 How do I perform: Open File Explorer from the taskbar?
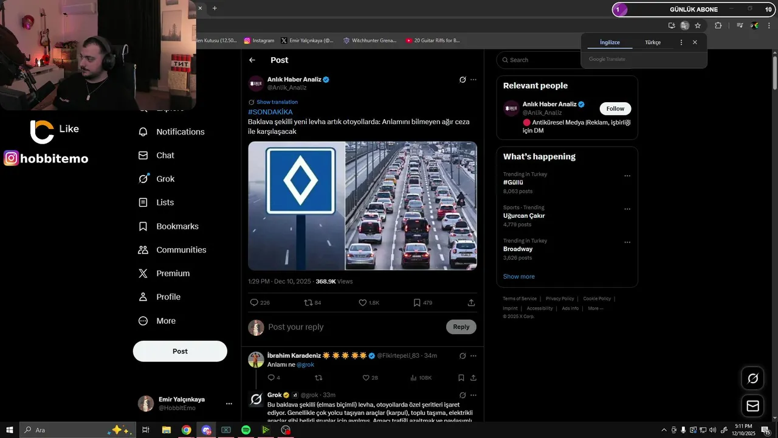click(167, 430)
